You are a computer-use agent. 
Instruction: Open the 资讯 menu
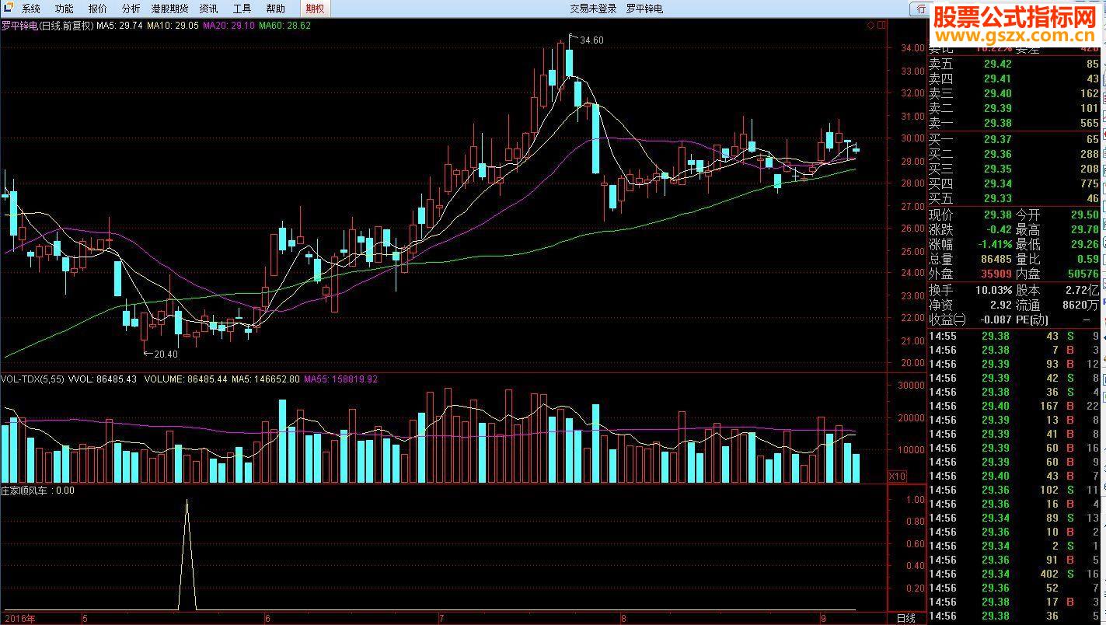coord(208,9)
